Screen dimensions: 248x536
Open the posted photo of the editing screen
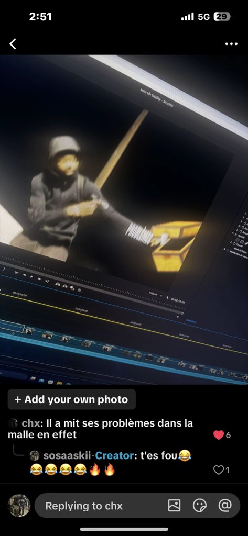pyautogui.click(x=124, y=219)
